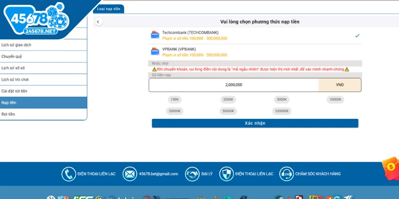Open Rút tiền menu item
Viewport: 399px width, 199px height.
click(43, 114)
